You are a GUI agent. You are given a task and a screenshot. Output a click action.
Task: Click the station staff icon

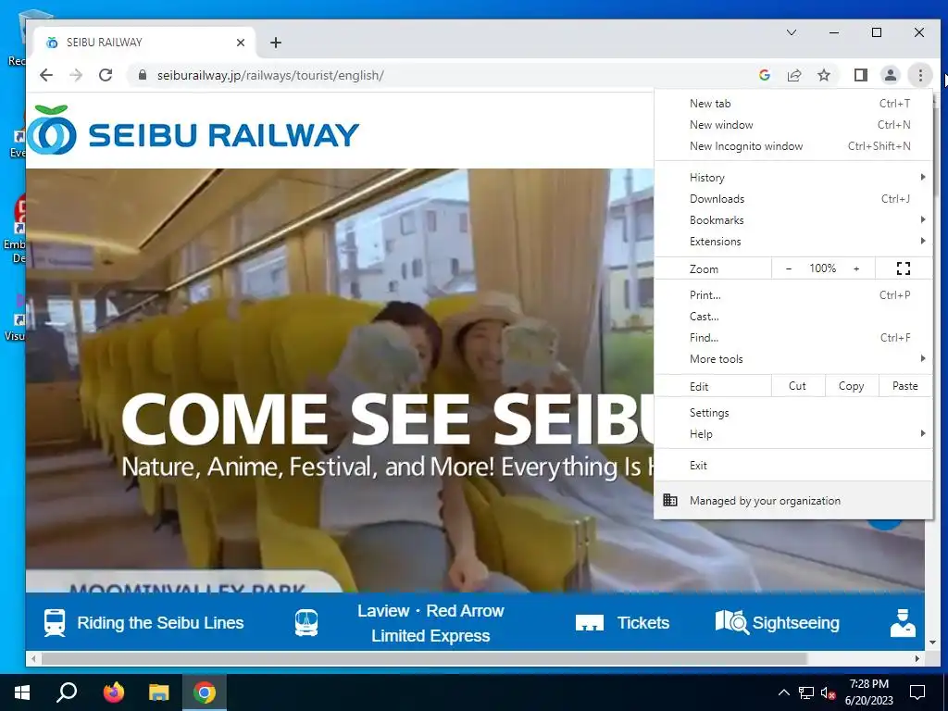pyautogui.click(x=903, y=623)
